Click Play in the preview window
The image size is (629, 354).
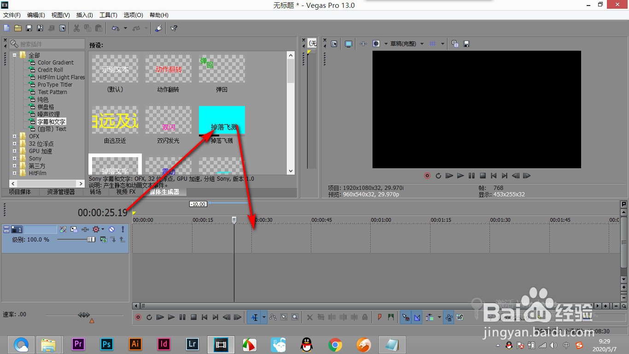[460, 176]
